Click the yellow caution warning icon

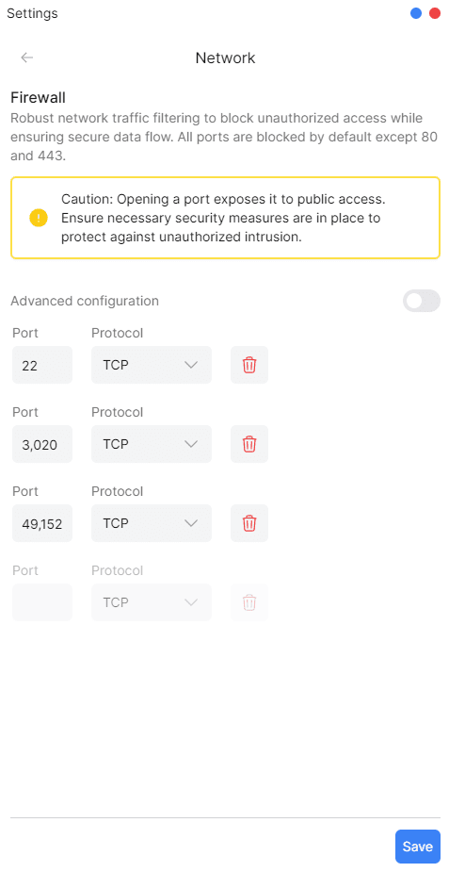click(x=39, y=218)
